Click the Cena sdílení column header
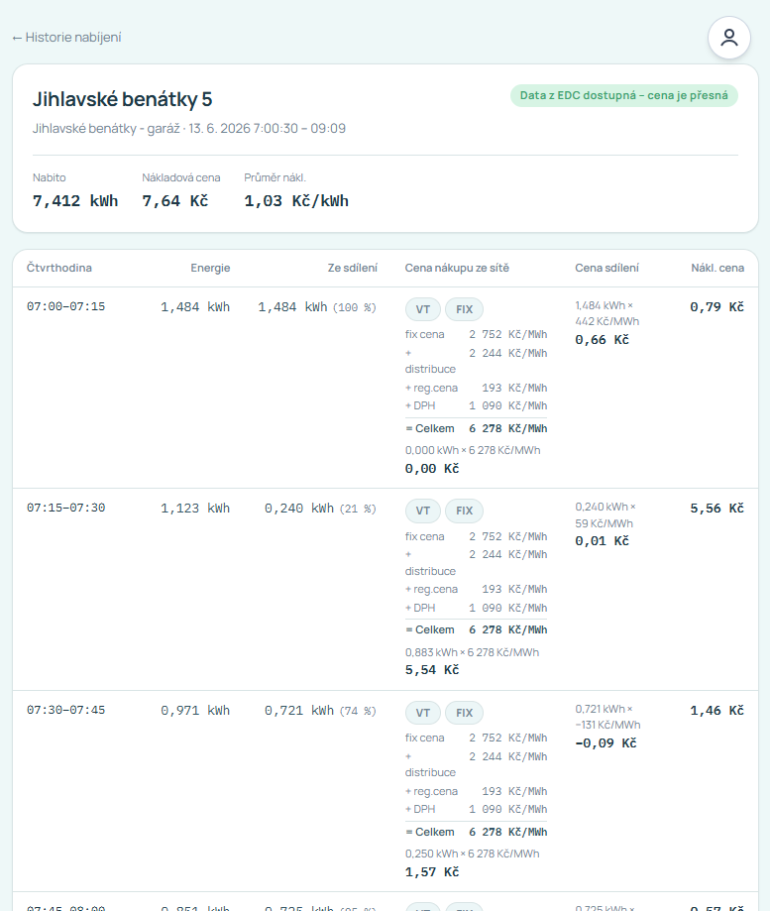The height and width of the screenshot is (911, 770). coord(606,268)
